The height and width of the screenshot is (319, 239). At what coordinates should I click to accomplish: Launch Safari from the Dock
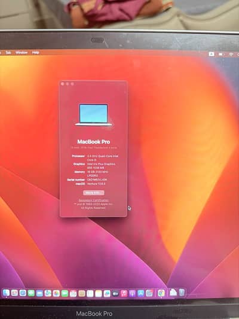point(23,293)
